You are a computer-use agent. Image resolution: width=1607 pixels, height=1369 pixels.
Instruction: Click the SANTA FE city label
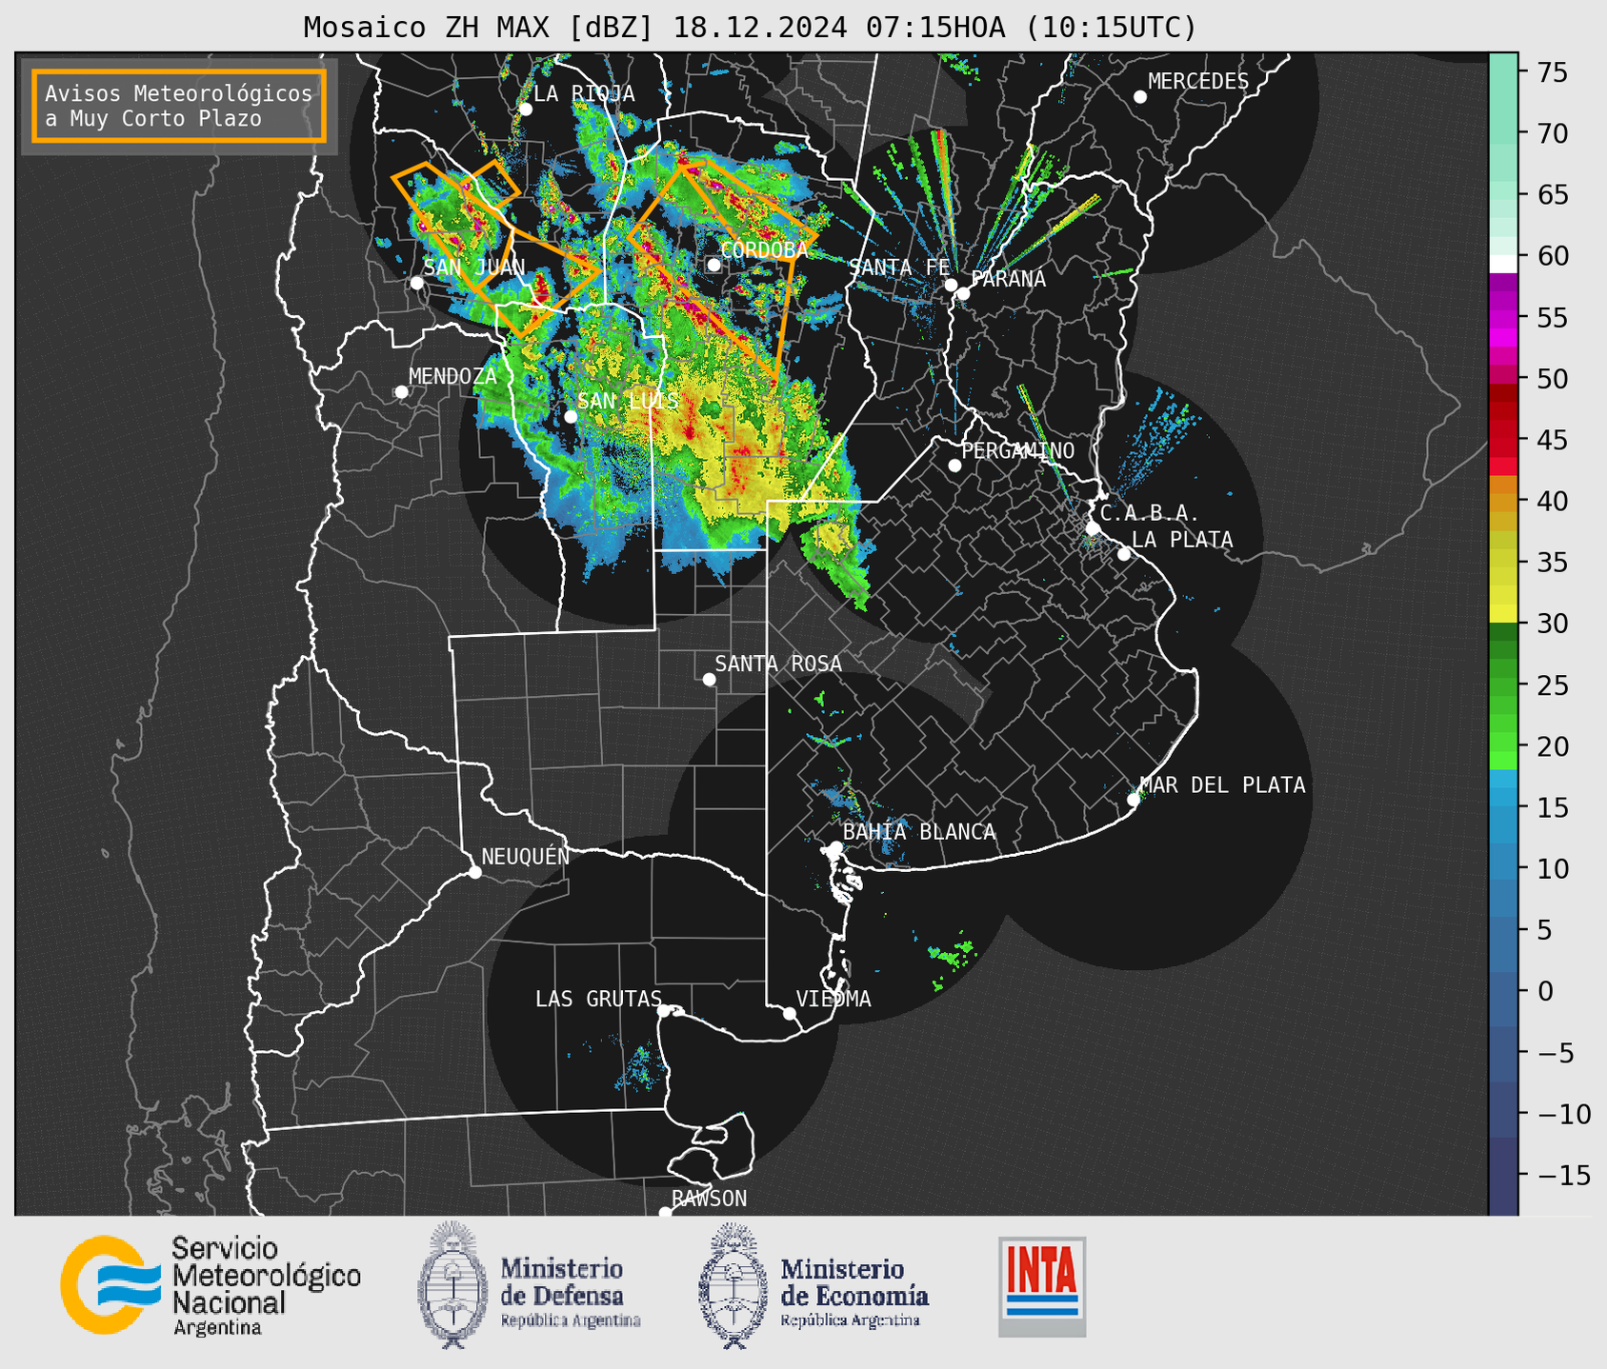click(899, 268)
